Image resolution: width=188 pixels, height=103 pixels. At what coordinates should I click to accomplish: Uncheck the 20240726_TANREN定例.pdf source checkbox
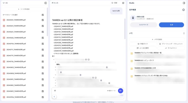point(43,62)
